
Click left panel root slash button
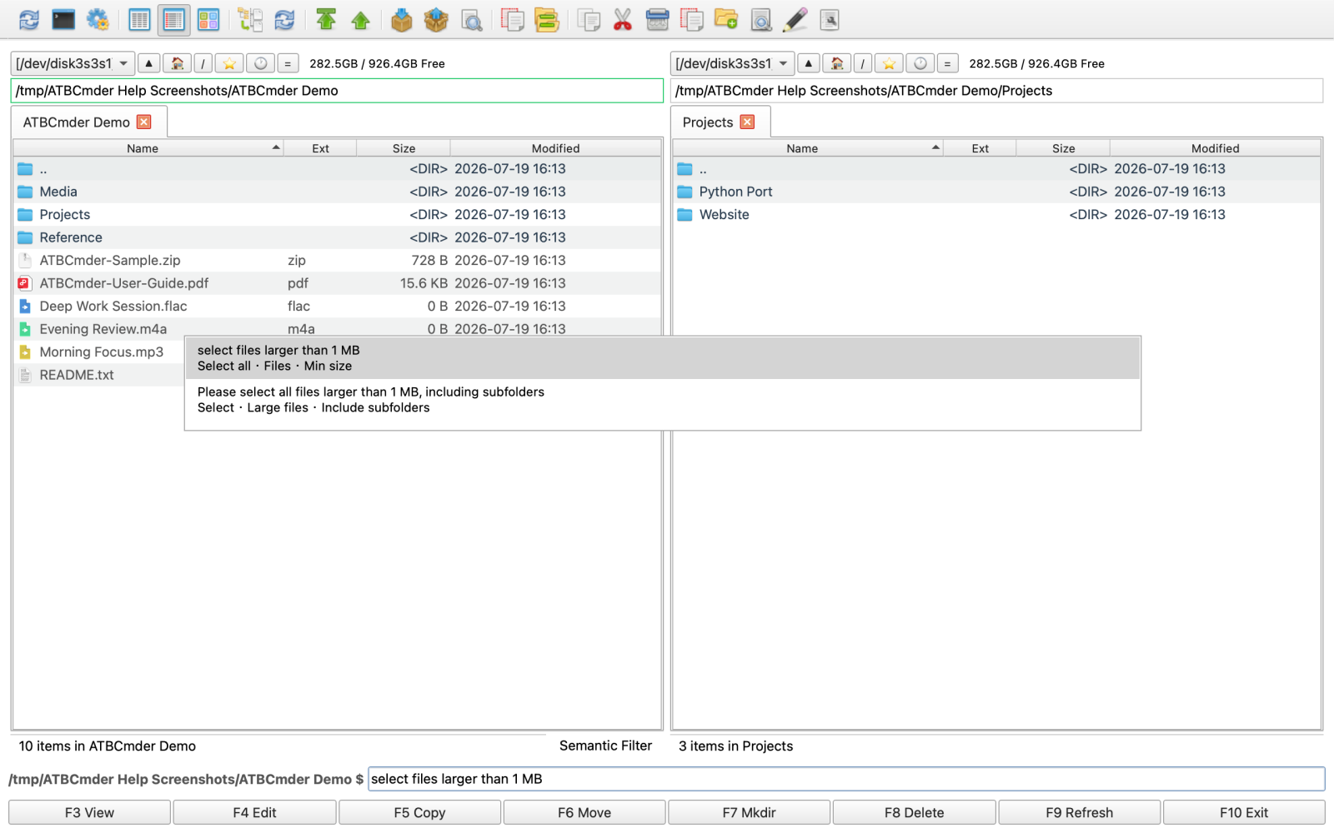[x=203, y=63]
